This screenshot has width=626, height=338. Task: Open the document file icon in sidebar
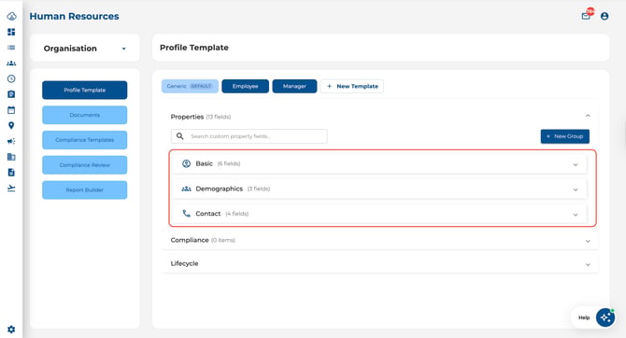pyautogui.click(x=11, y=173)
